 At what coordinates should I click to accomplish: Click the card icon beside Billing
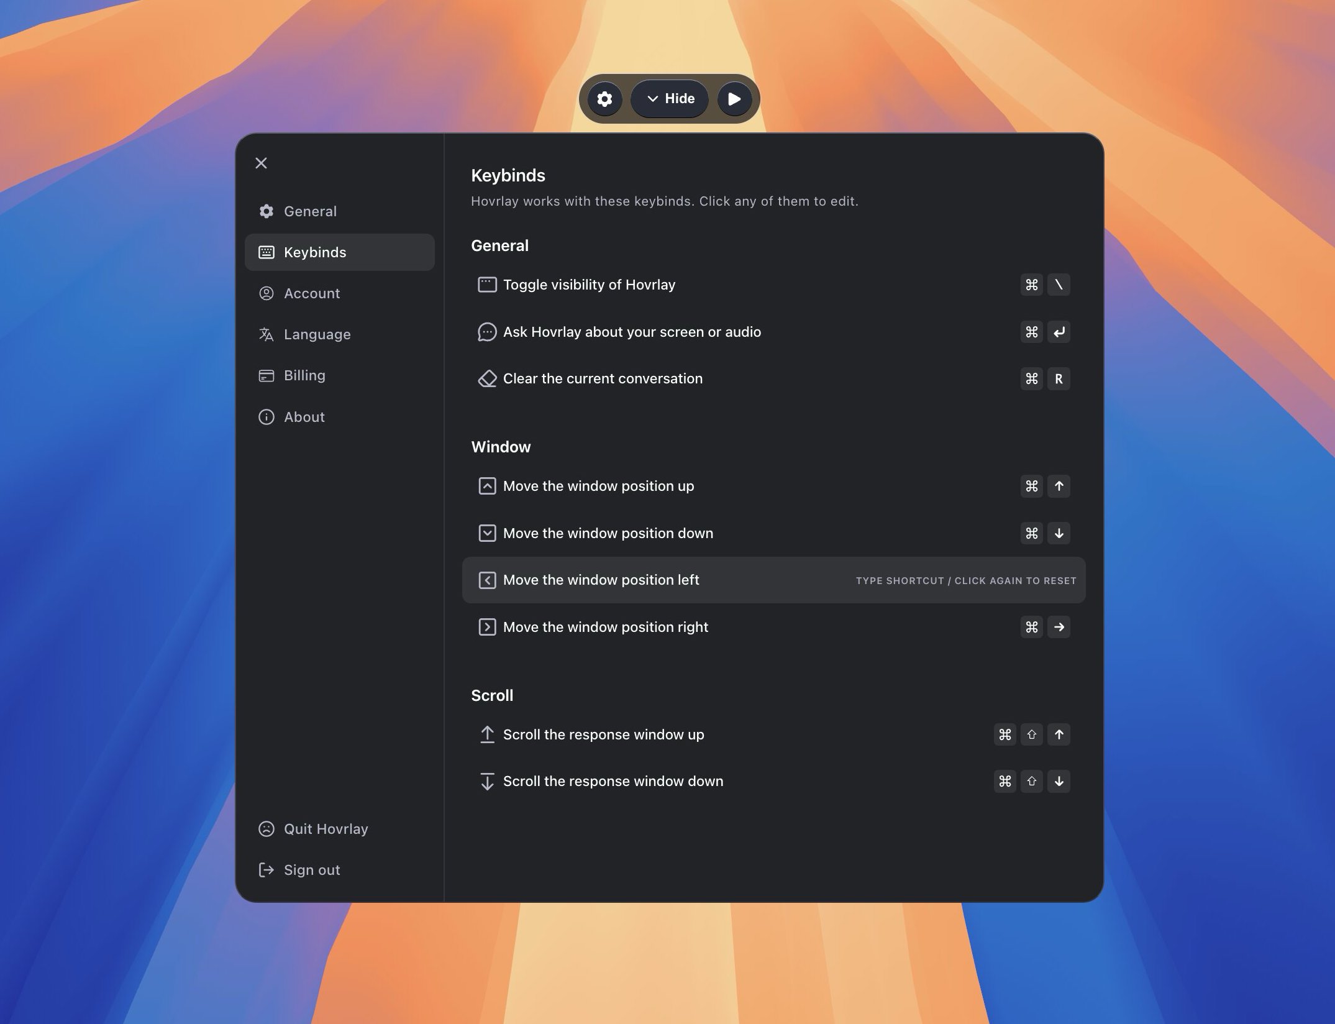[x=266, y=376]
